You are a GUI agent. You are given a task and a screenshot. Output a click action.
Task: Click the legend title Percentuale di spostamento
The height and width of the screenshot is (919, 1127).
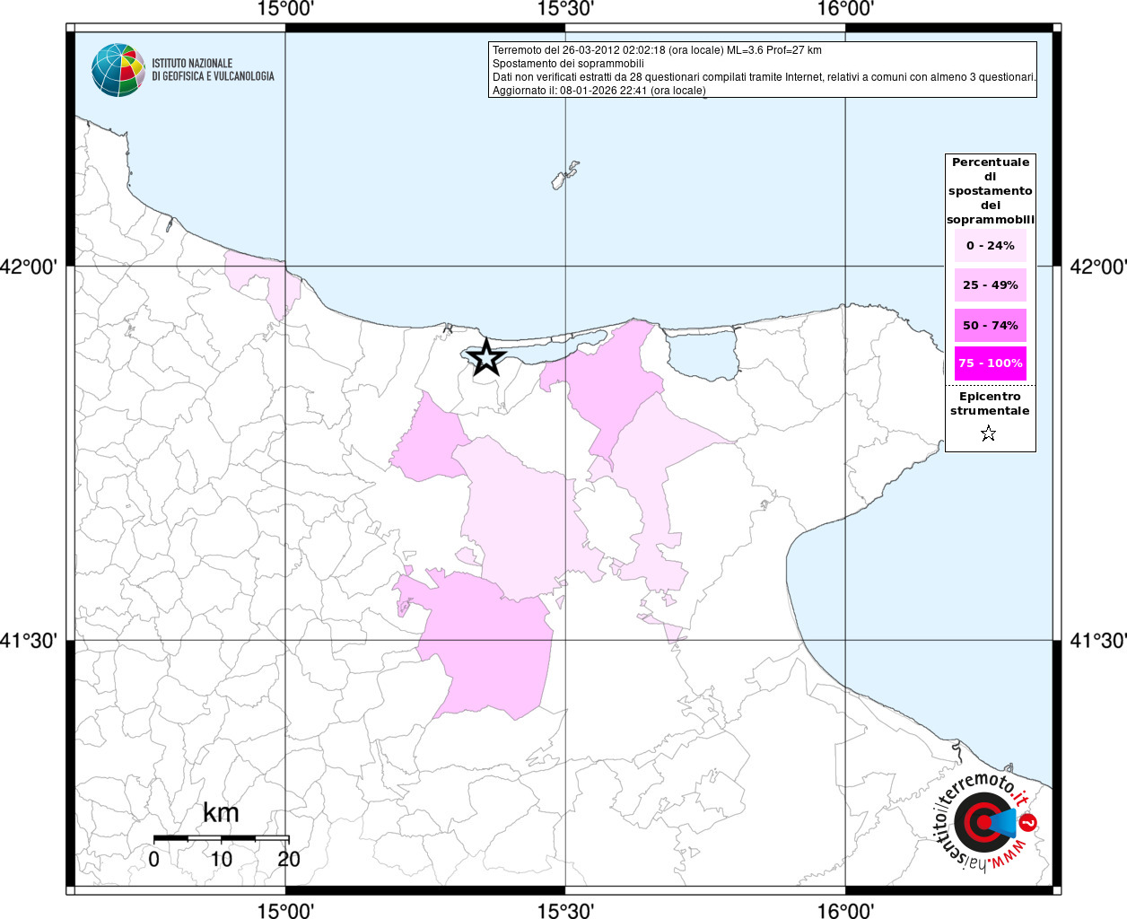(991, 191)
